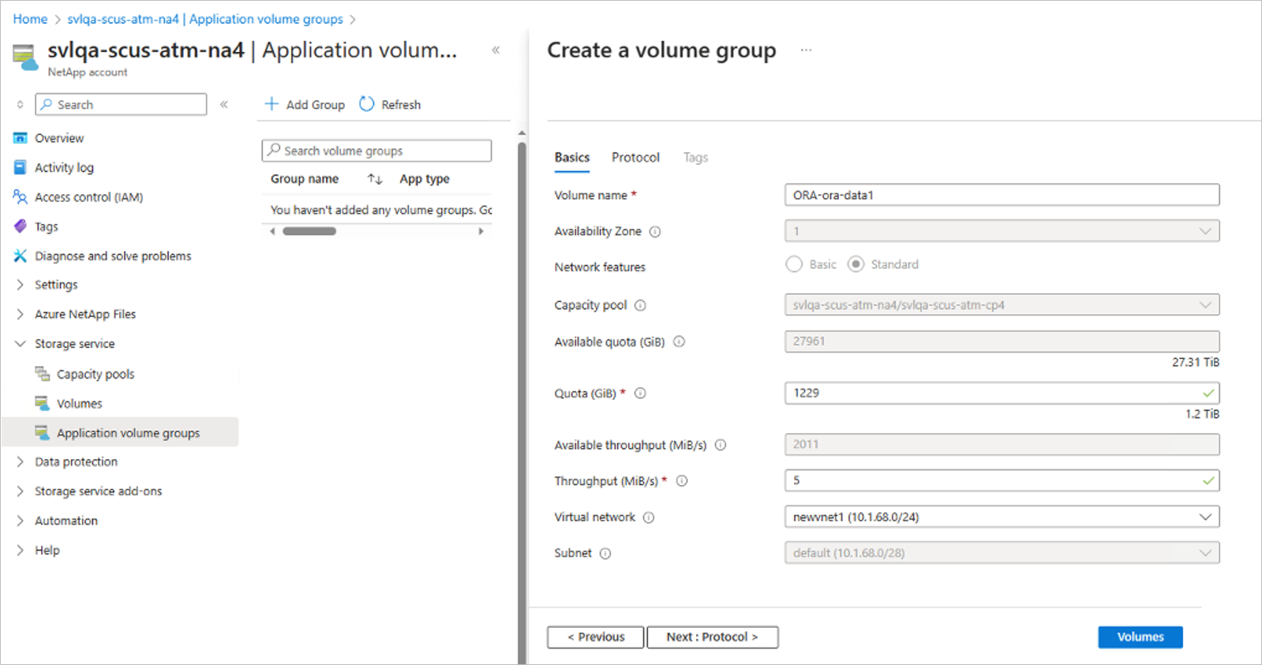Collapse the sidebar menu with double chevron
This screenshot has height=665, width=1262.
[x=224, y=104]
